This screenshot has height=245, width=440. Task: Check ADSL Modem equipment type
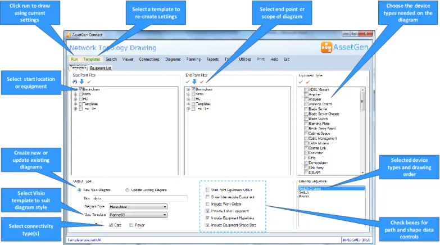point(306,89)
